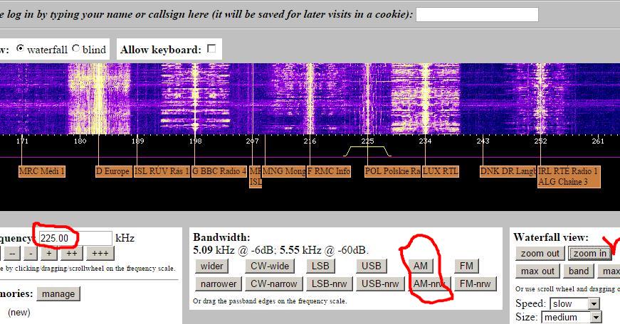Viewport: 620px width, 324px height.
Task: Click the band waterfall button
Action: coord(579,271)
